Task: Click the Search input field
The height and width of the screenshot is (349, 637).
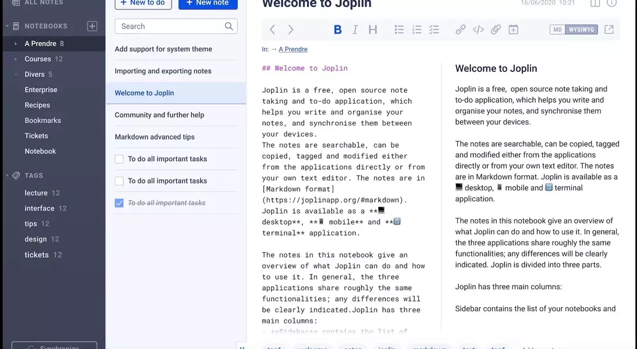Action: 176,26
